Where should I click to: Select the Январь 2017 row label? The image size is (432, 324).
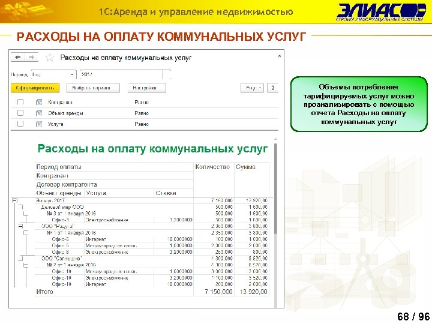[50, 200]
